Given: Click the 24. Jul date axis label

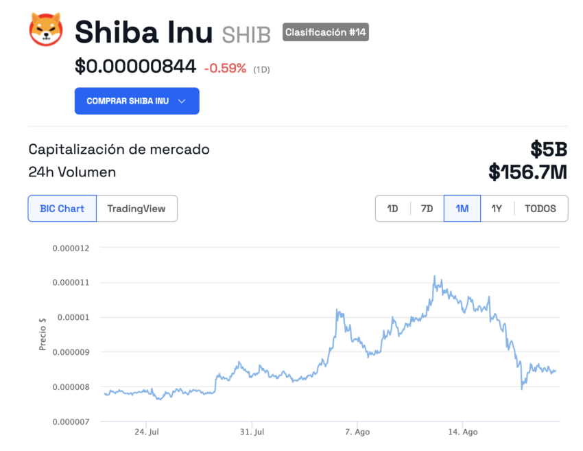Looking at the screenshot, I should [147, 432].
